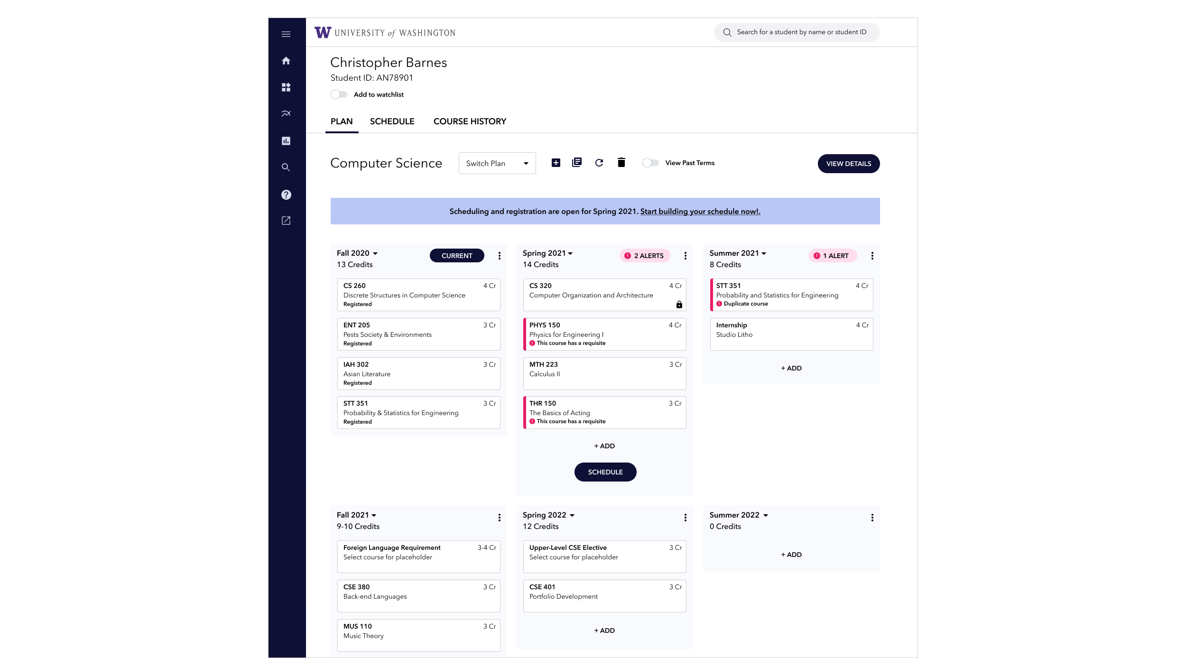This screenshot has height=658, width=1186.
Task: Follow the Start building your schedule now link
Action: [x=700, y=212]
